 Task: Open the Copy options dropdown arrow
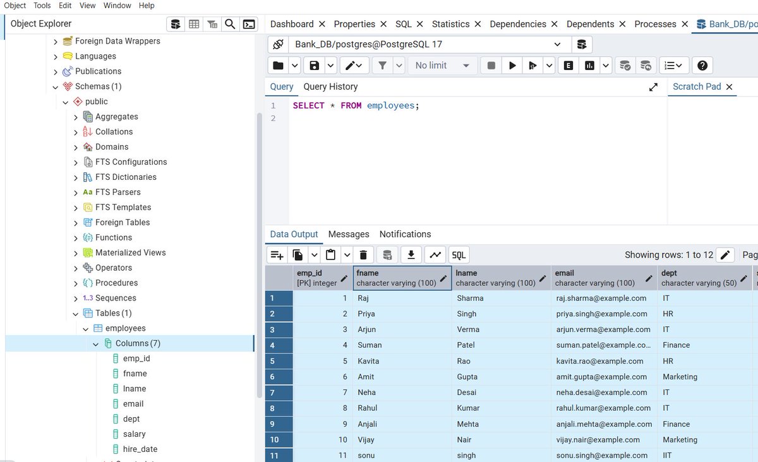click(x=315, y=255)
